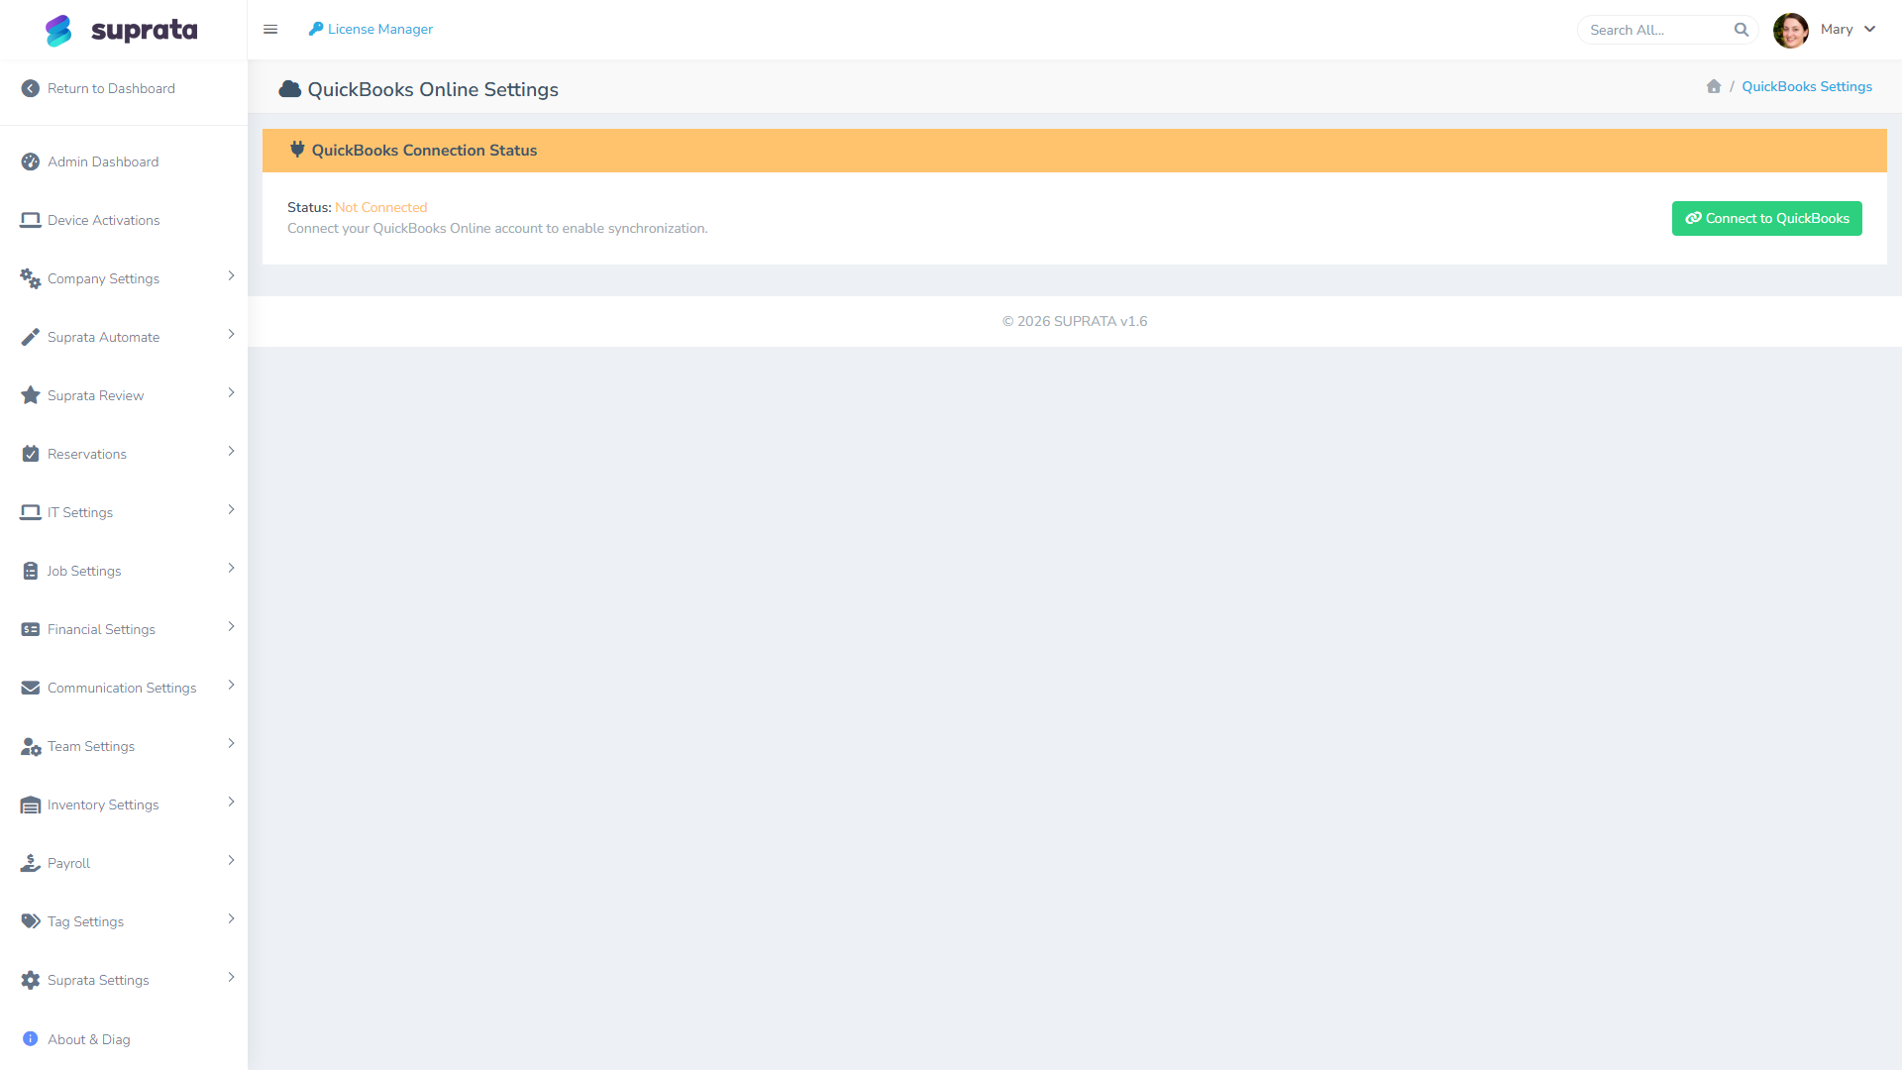Click Mary's profile avatar
The width and height of the screenshot is (1902, 1070).
coord(1791,30)
